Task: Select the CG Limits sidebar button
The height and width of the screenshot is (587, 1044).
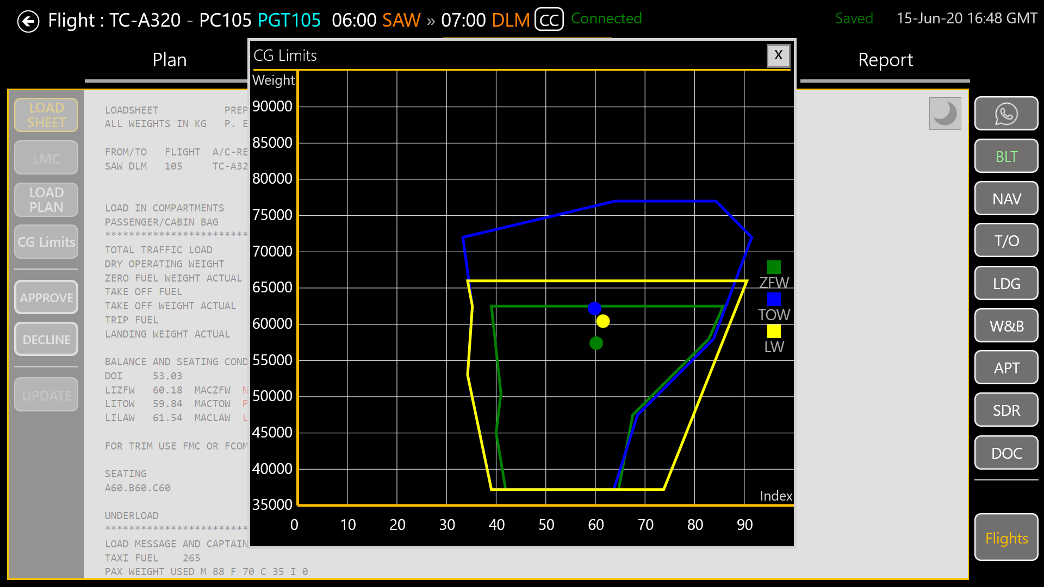Action: click(46, 242)
